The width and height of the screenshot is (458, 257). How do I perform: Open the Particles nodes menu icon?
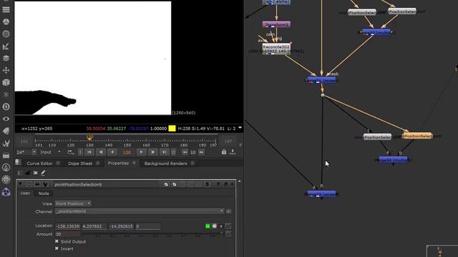(x=6, y=95)
